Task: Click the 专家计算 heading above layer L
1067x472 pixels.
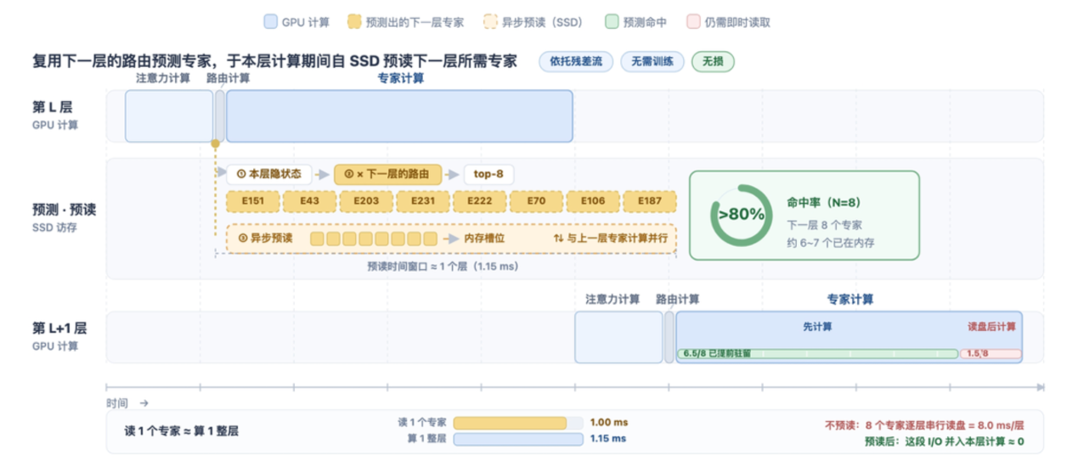Action: [x=400, y=78]
